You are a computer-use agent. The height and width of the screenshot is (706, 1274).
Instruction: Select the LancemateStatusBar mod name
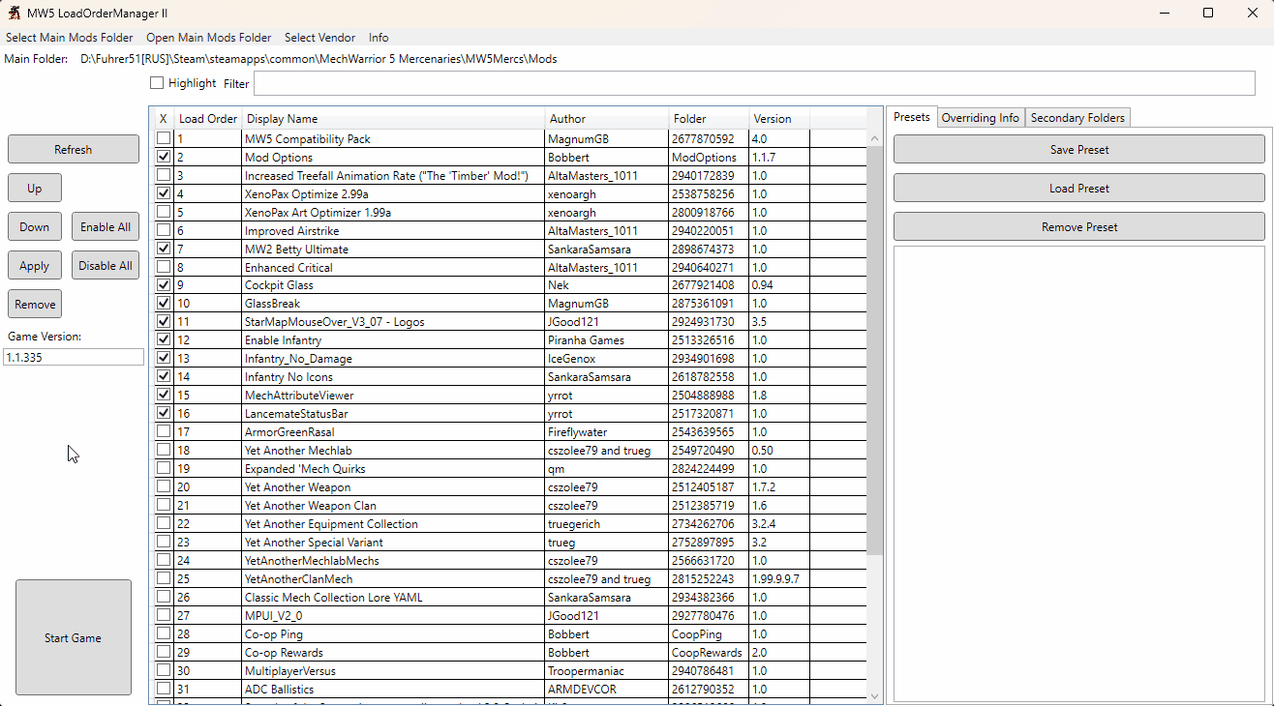click(x=296, y=414)
